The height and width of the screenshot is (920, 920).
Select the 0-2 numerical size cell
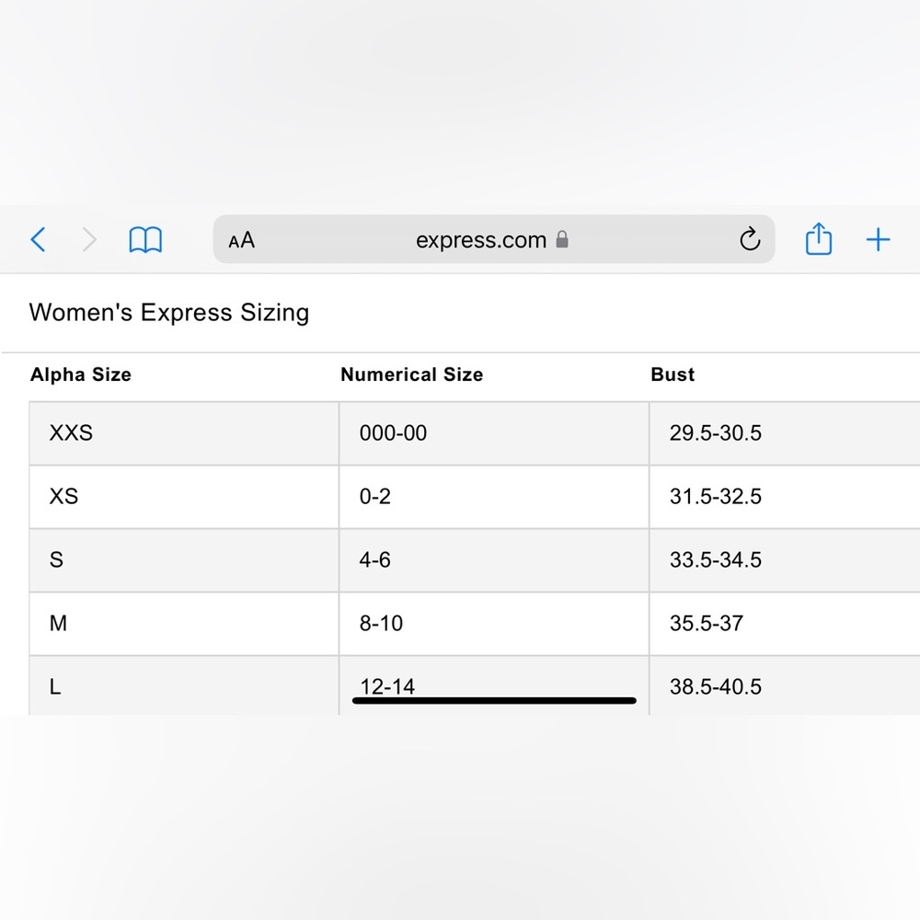[x=494, y=497]
